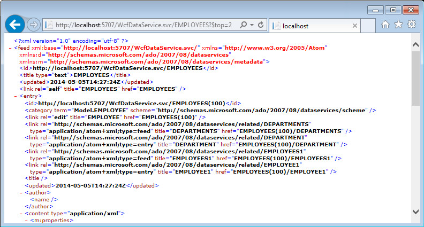Click the first updated timestamp under feed
The width and height of the screenshot is (424, 227).
(85, 82)
